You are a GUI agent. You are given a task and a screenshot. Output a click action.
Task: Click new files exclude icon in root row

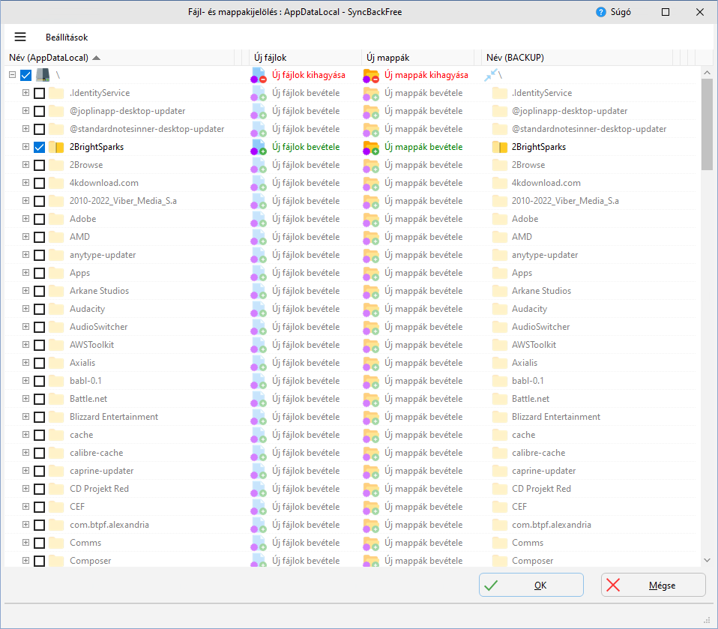coord(259,75)
